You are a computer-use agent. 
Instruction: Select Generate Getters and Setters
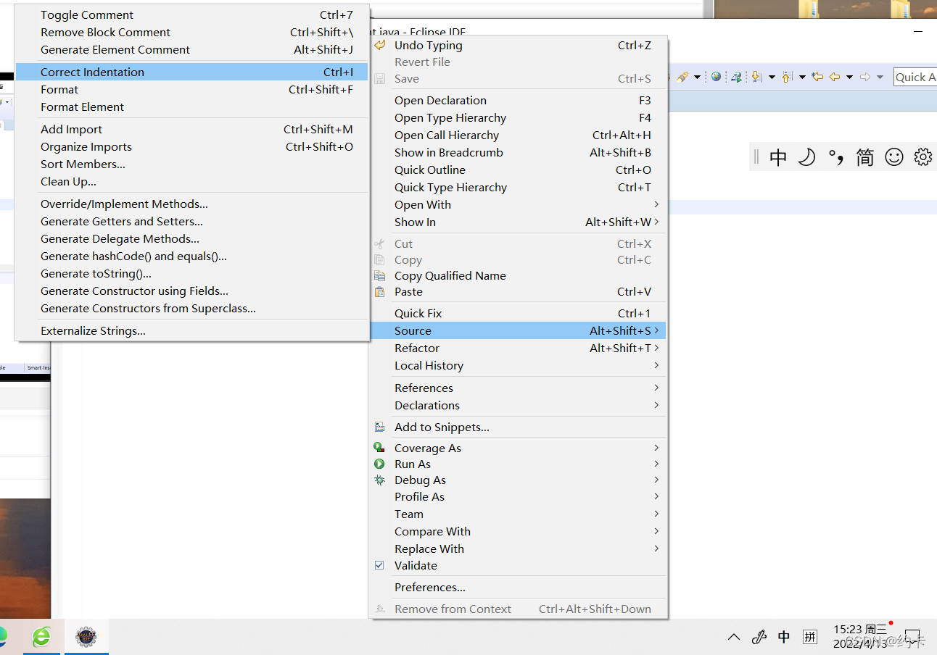(x=191, y=222)
